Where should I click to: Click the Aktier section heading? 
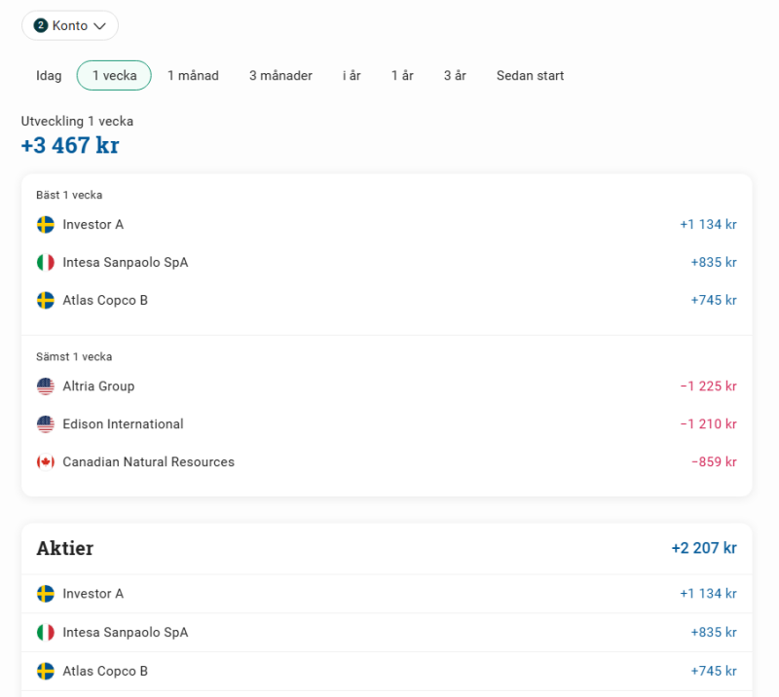(x=65, y=548)
